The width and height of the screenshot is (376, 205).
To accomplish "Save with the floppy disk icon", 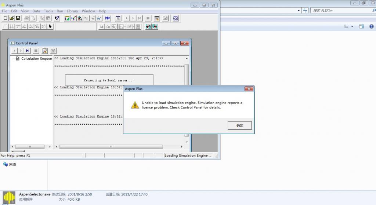I will point(18,18).
